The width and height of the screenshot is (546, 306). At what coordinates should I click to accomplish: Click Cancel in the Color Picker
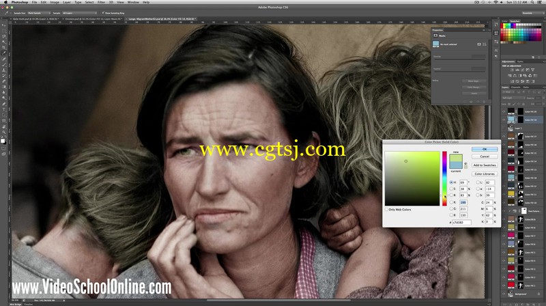485,156
